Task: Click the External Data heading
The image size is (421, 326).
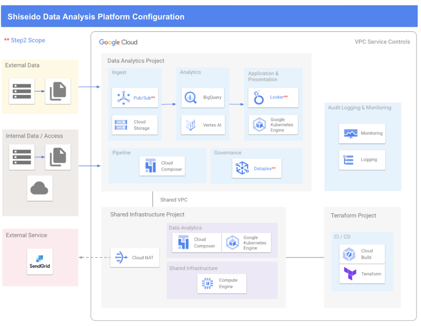Action: [x=22, y=65]
